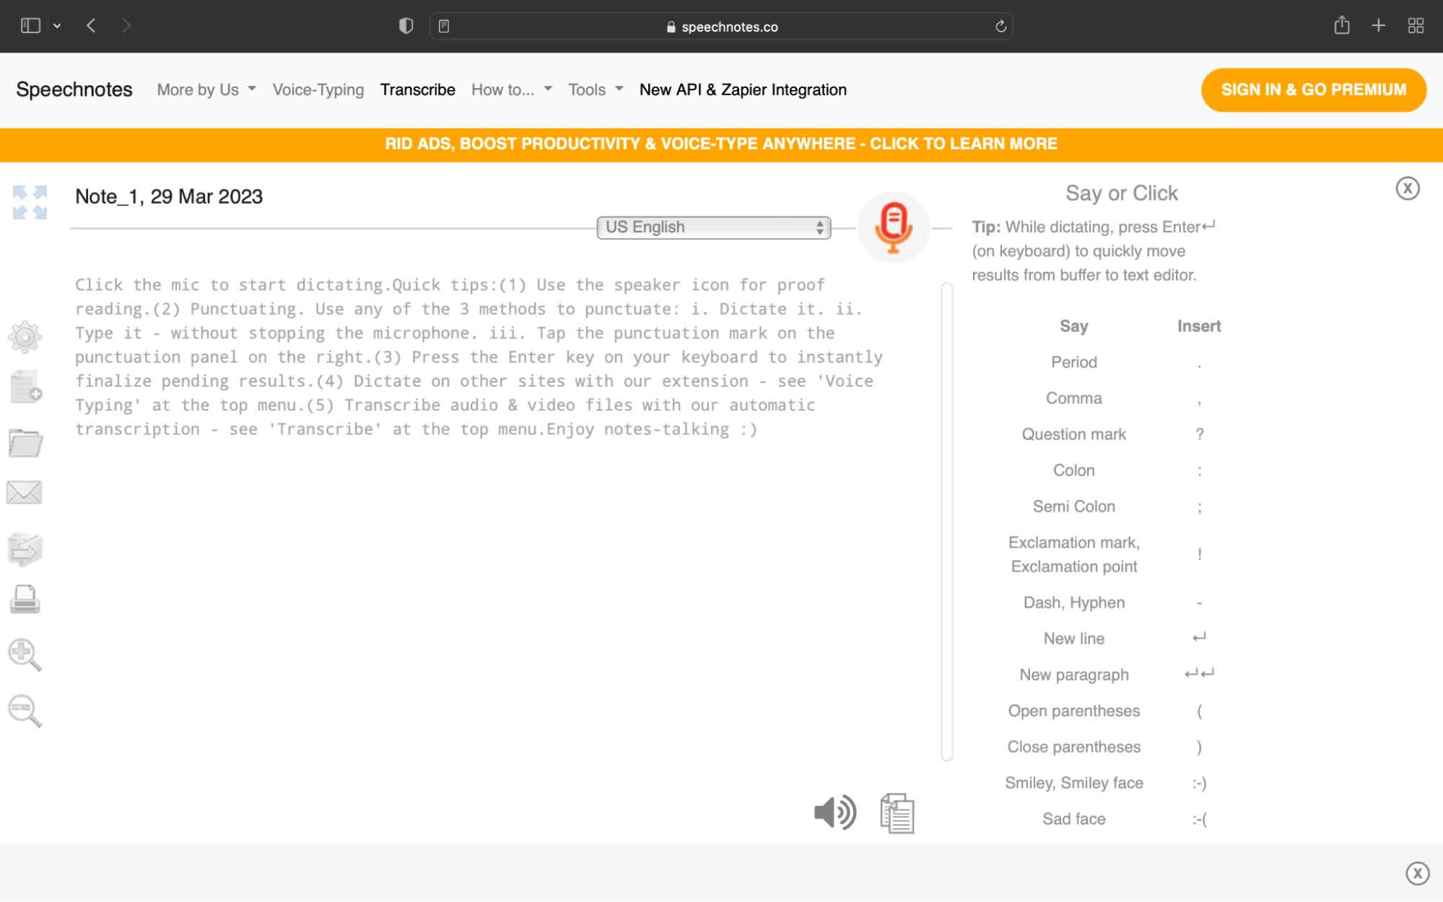Image resolution: width=1443 pixels, height=902 pixels.
Task: Open Safari sidebar toggle icon
Action: click(x=30, y=26)
